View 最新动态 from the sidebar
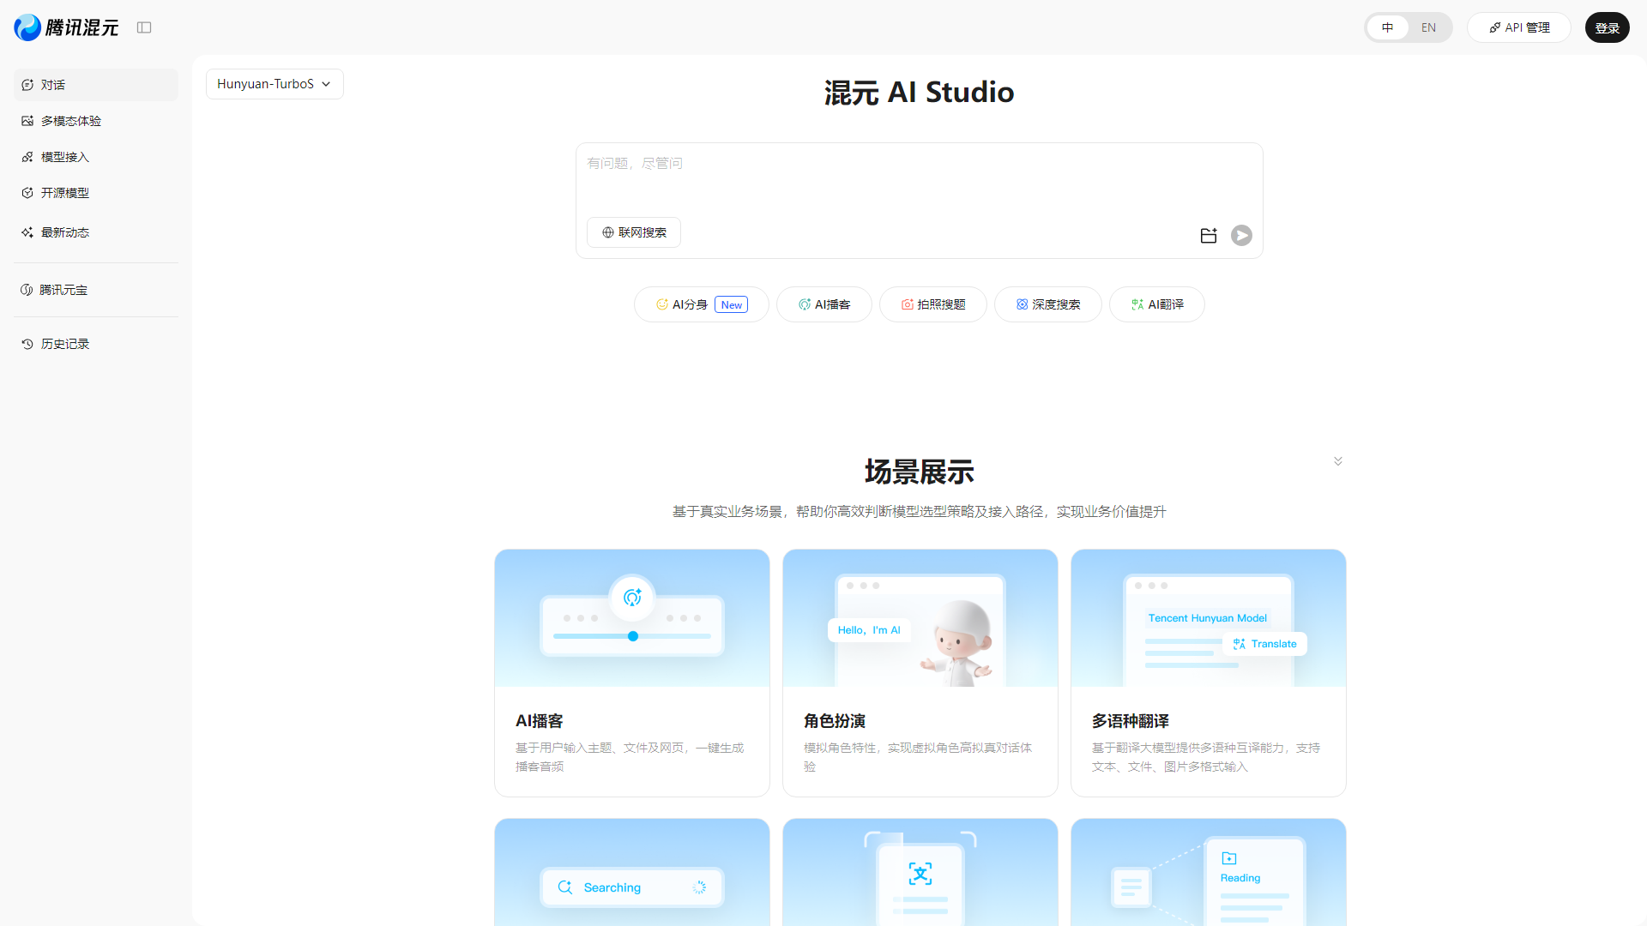The width and height of the screenshot is (1647, 926). coord(64,231)
